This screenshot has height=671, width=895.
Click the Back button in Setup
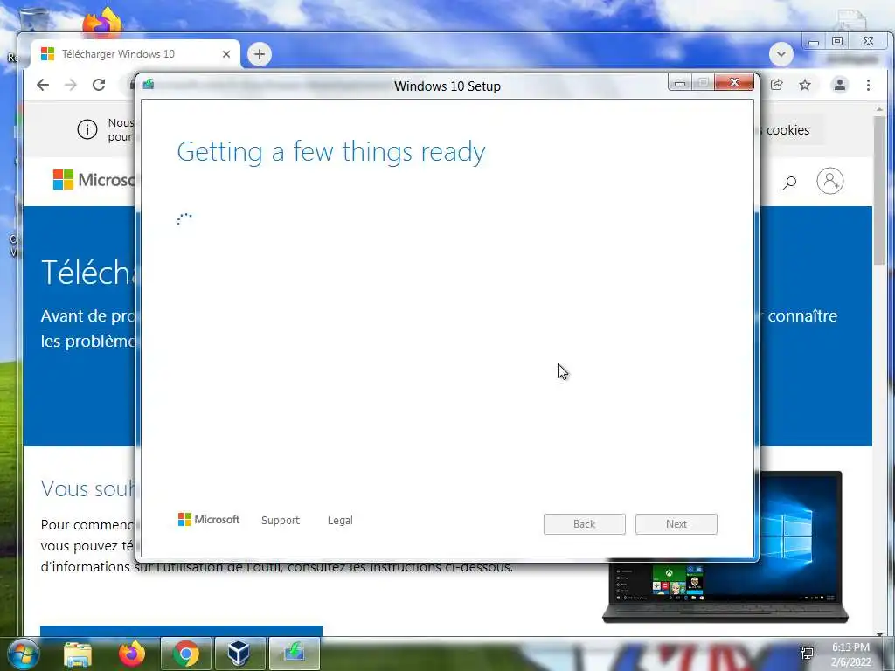[585, 524]
